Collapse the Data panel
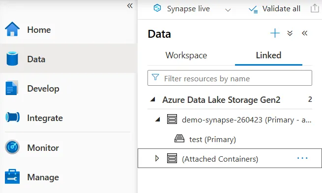The height and width of the screenshot is (193, 322). point(304,33)
